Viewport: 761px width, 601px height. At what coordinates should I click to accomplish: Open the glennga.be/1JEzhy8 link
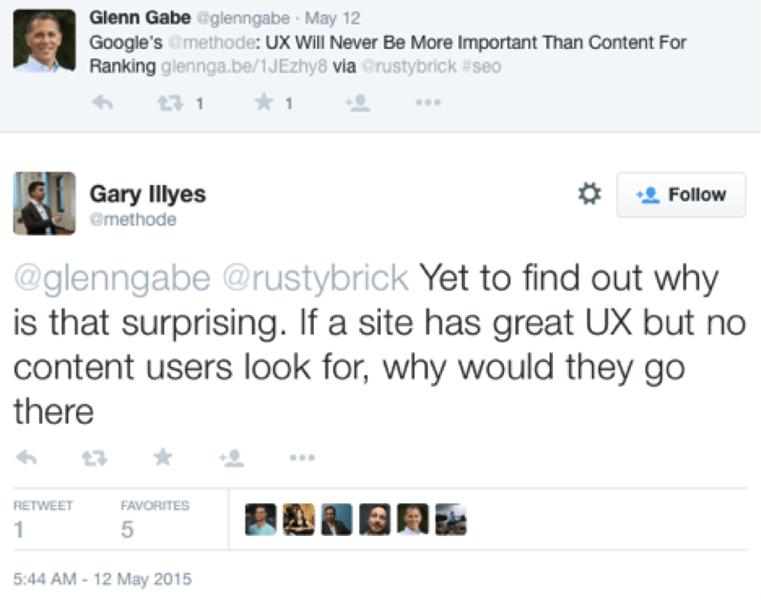[x=244, y=67]
